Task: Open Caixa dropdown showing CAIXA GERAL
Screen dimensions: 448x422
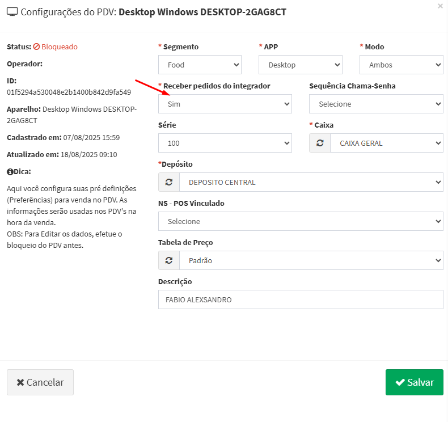Action: click(386, 144)
